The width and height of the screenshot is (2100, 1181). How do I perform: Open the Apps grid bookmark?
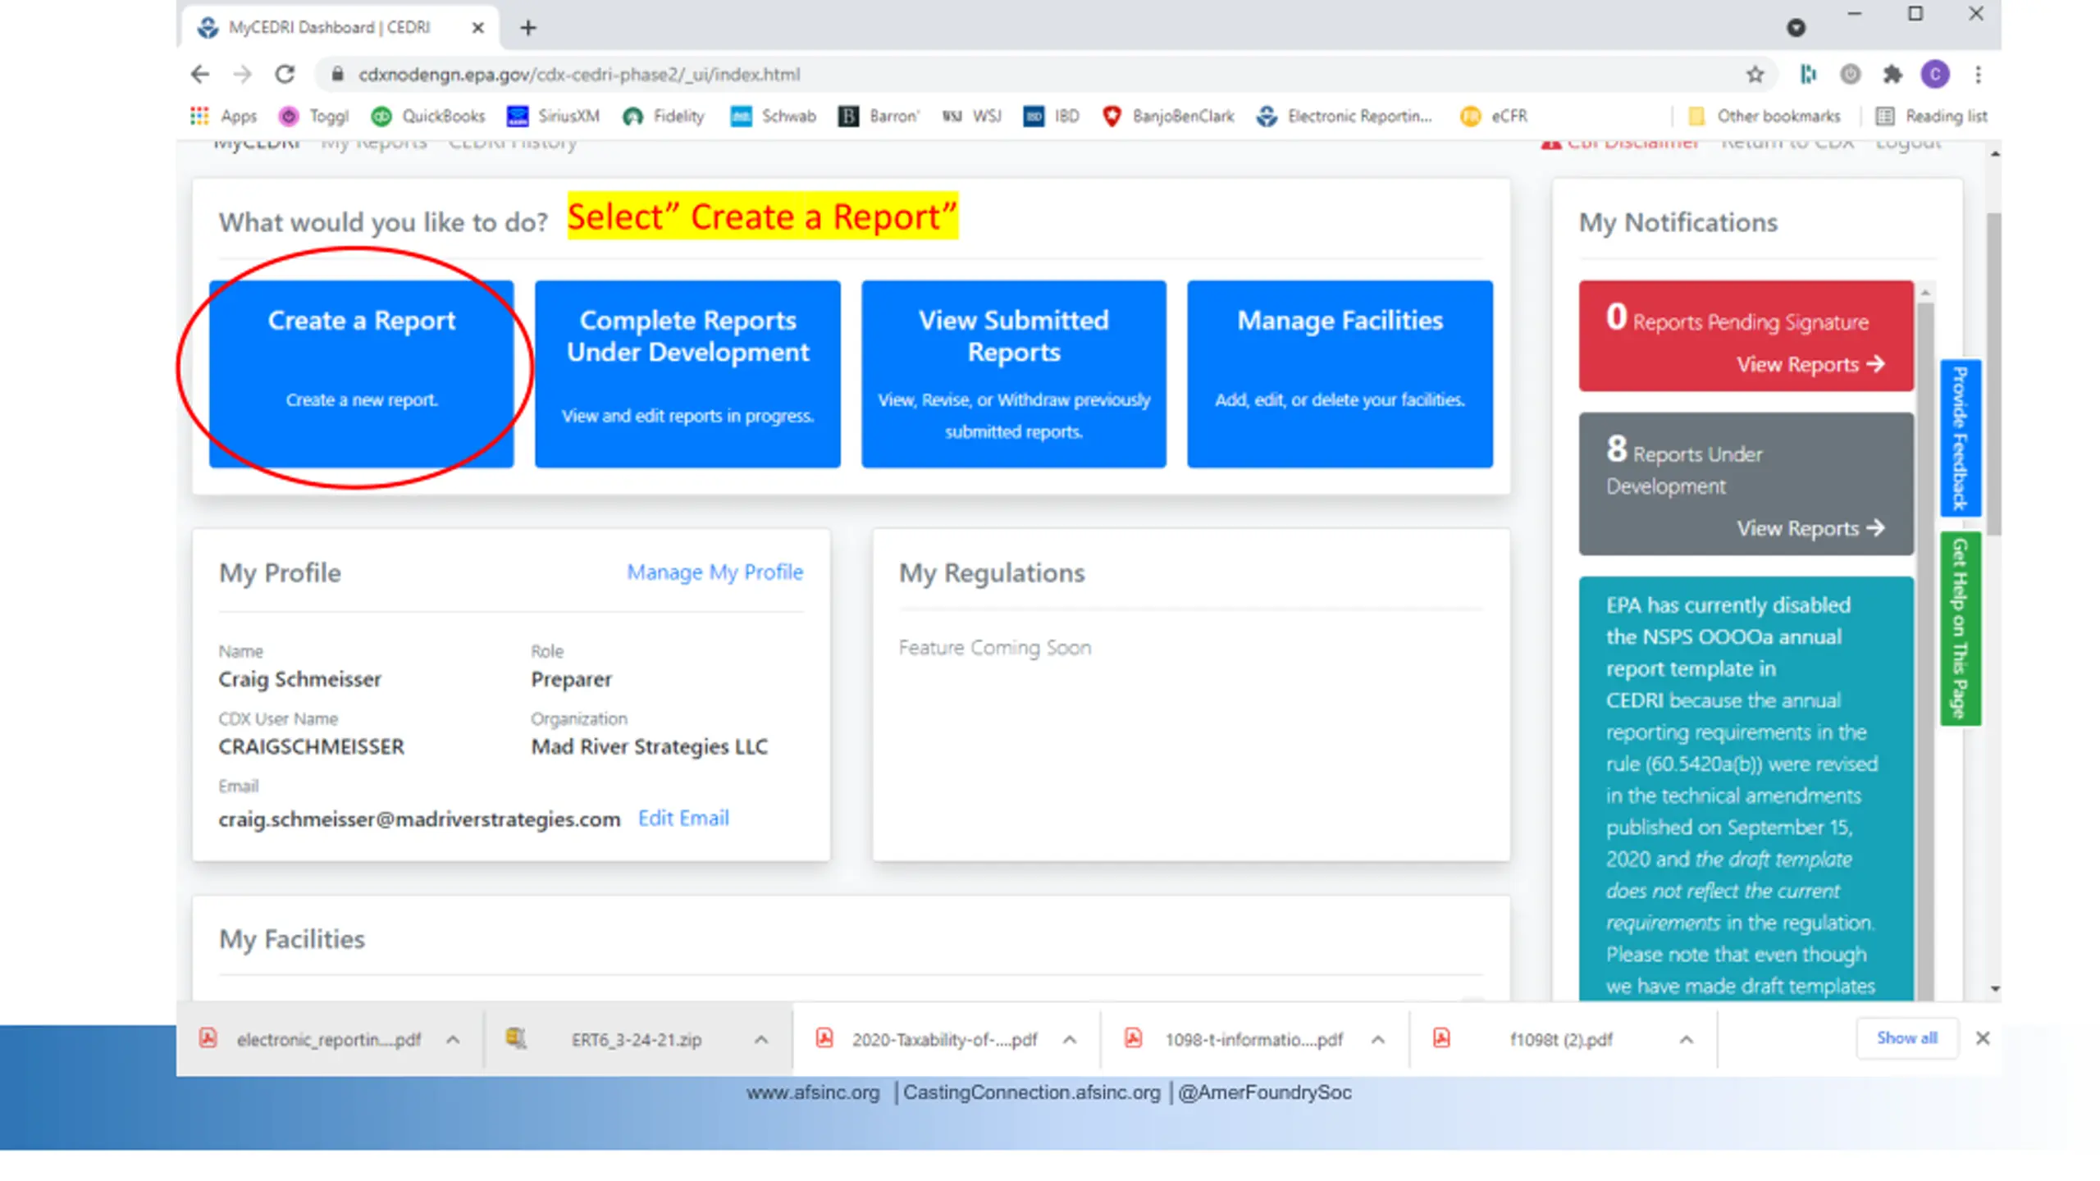click(x=224, y=116)
